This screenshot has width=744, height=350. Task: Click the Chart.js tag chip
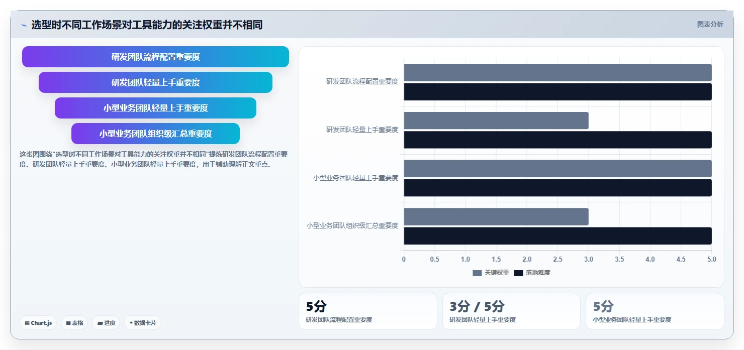38,323
